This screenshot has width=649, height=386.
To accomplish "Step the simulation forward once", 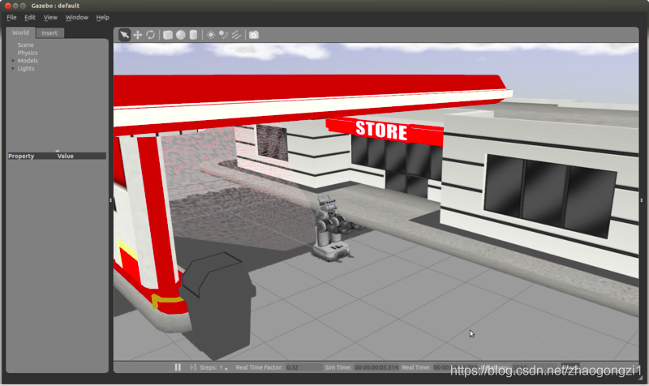I will tap(193, 367).
